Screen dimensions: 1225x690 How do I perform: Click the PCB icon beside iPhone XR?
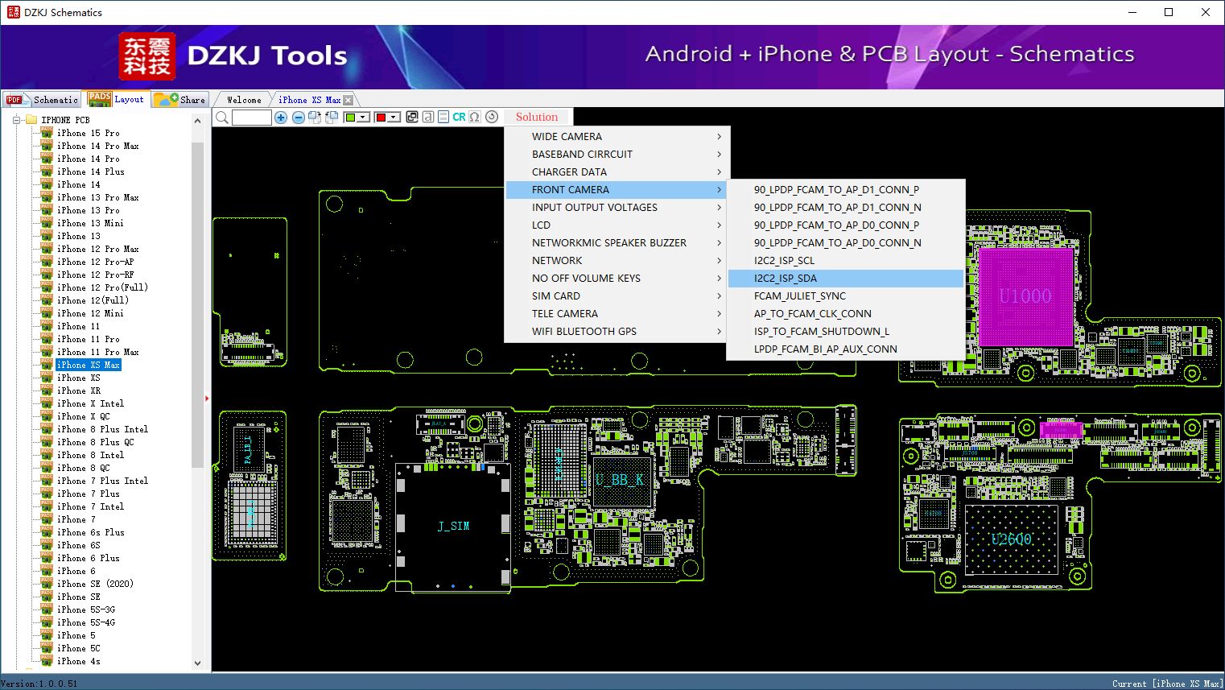(47, 390)
